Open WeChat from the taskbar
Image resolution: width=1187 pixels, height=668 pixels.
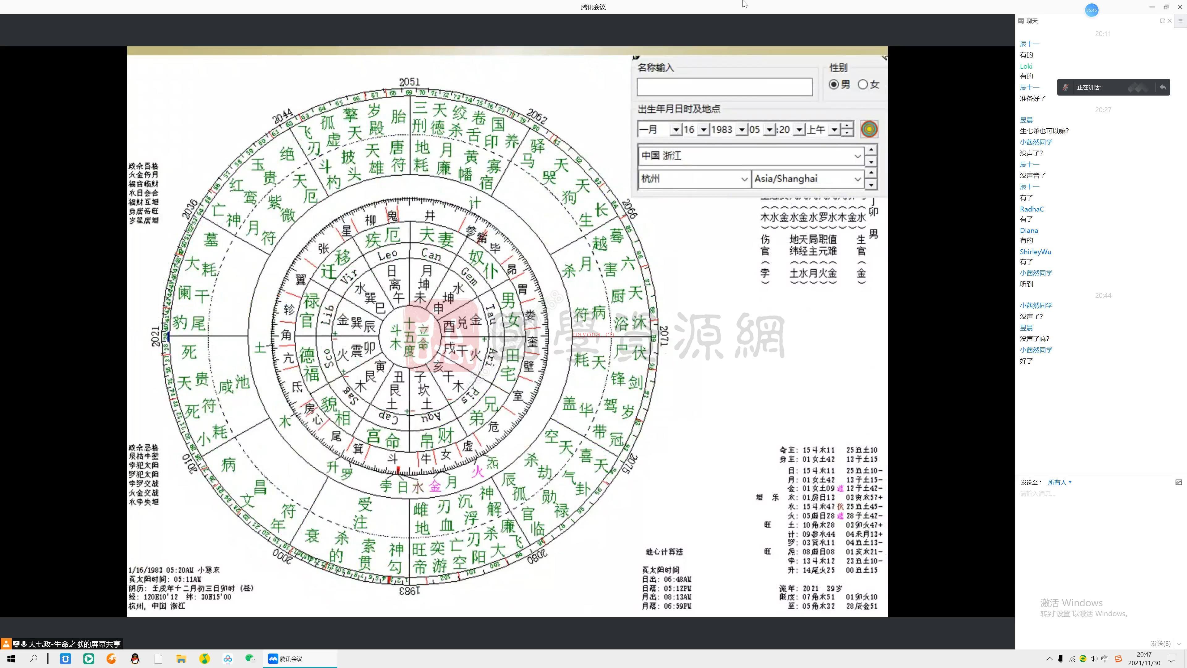(x=250, y=659)
